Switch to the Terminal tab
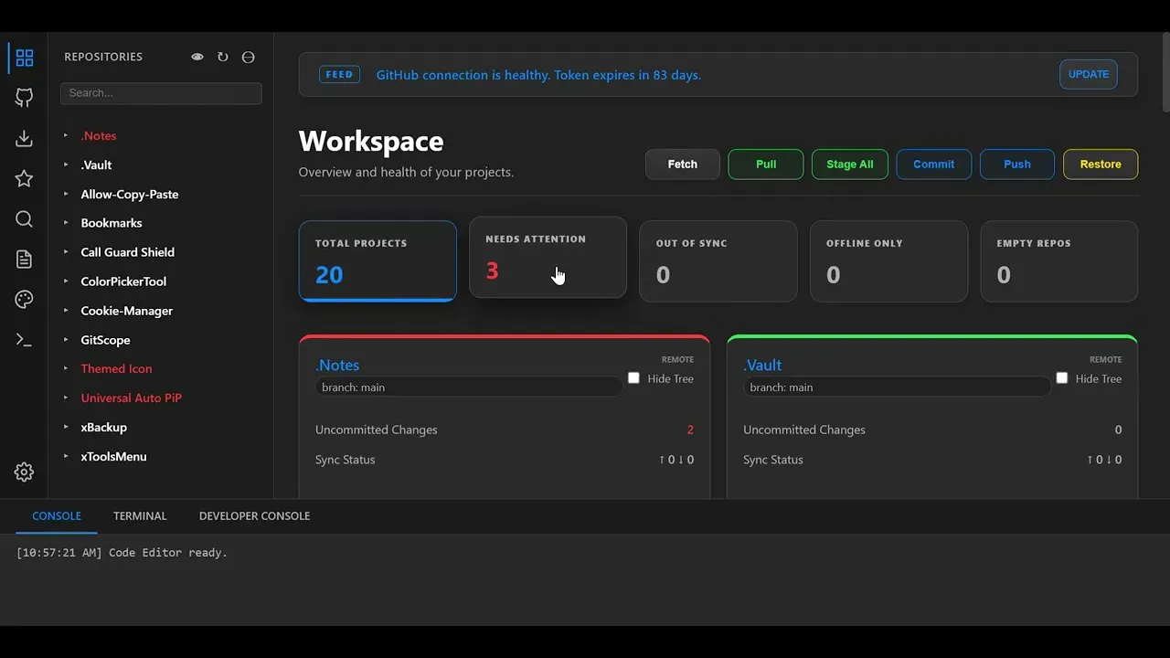1170x658 pixels. 140,516
